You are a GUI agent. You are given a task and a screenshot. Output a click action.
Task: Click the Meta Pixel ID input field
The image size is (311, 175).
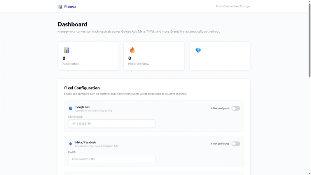[x=112, y=159]
